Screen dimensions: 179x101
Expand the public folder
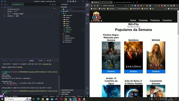tap(73, 11)
